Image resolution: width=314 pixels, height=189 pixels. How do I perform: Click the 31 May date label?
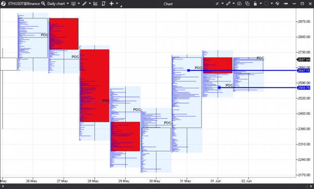pos(185,181)
